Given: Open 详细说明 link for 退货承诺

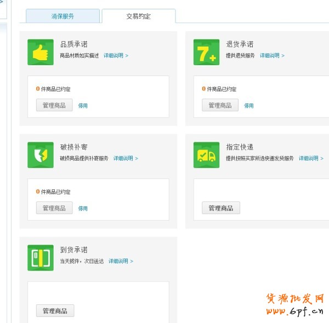Looking at the screenshot, I should (272, 56).
